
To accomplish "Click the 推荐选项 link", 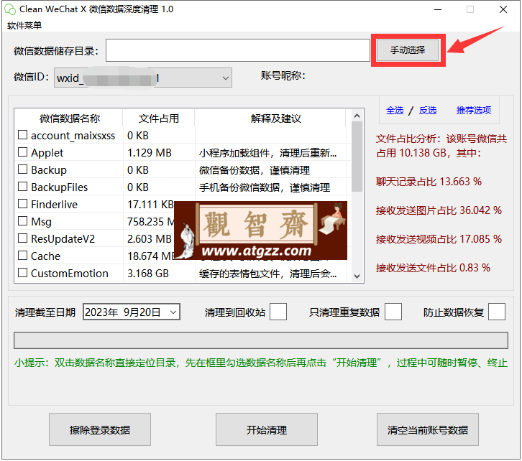I will point(473,110).
